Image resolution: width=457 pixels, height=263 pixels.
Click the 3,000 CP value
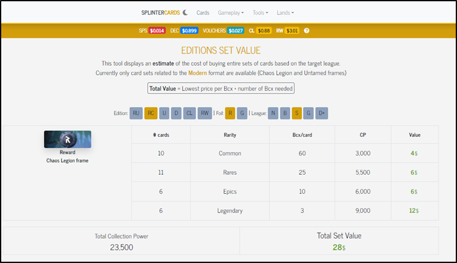tap(363, 153)
